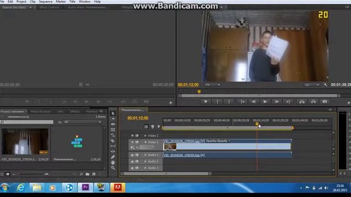Viewport: 351px width, 197px height.
Task: Click the timeline playhead timecode 00:01:12:00
Action: click(138, 118)
